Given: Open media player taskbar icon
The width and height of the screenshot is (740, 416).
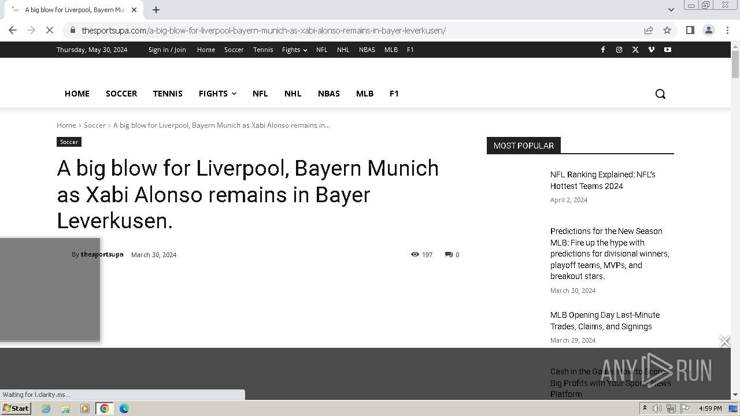Looking at the screenshot, I should [85, 408].
